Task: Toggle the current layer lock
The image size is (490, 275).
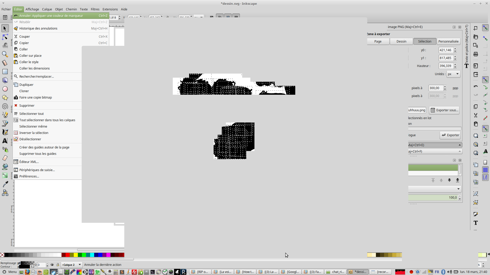Action: click(58, 265)
